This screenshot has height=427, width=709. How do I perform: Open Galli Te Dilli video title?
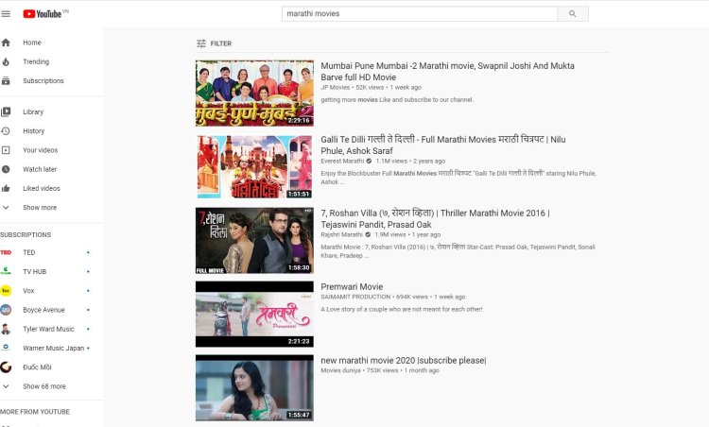tap(443, 145)
